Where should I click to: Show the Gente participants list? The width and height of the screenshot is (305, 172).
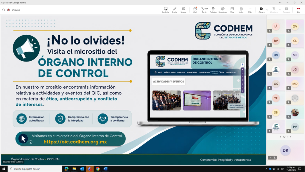point(204,10)
